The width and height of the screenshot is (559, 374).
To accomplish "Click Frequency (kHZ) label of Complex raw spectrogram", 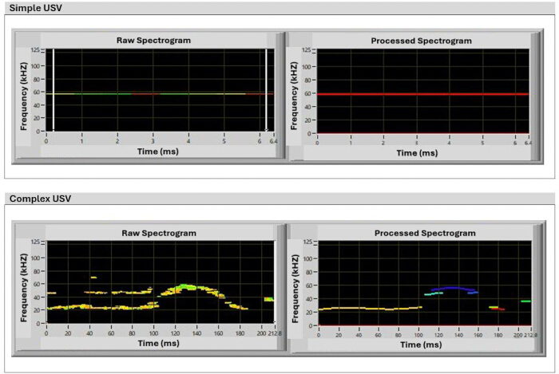I will (x=23, y=288).
